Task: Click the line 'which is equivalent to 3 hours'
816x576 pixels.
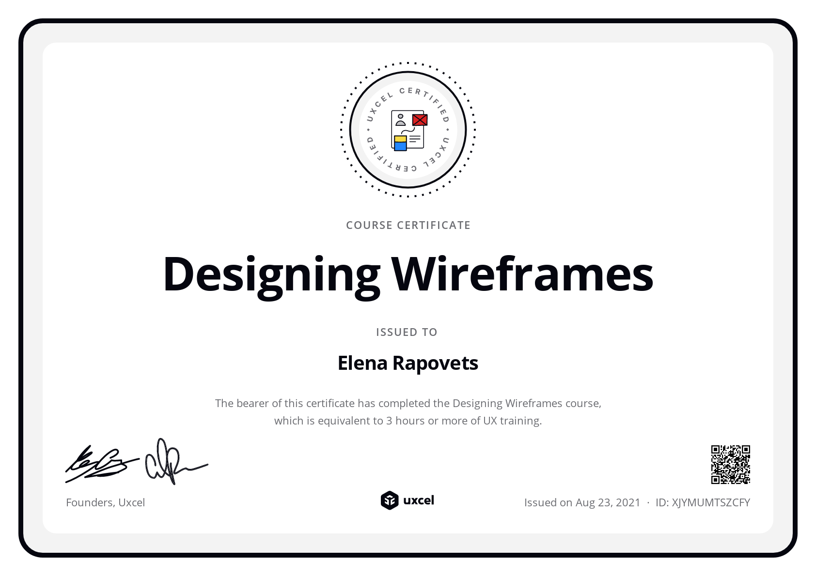Action: tap(408, 421)
